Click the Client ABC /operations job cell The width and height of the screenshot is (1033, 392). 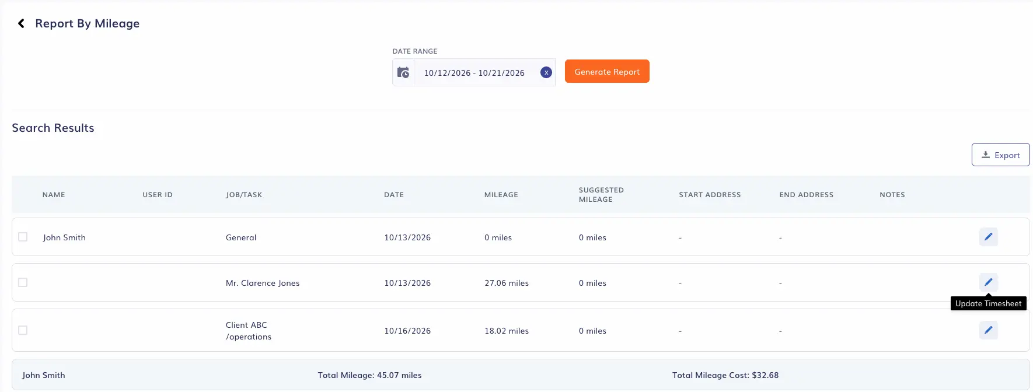pyautogui.click(x=249, y=331)
